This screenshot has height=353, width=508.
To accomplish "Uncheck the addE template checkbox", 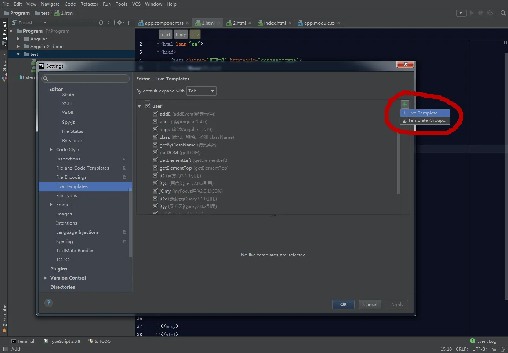I will point(155,114).
